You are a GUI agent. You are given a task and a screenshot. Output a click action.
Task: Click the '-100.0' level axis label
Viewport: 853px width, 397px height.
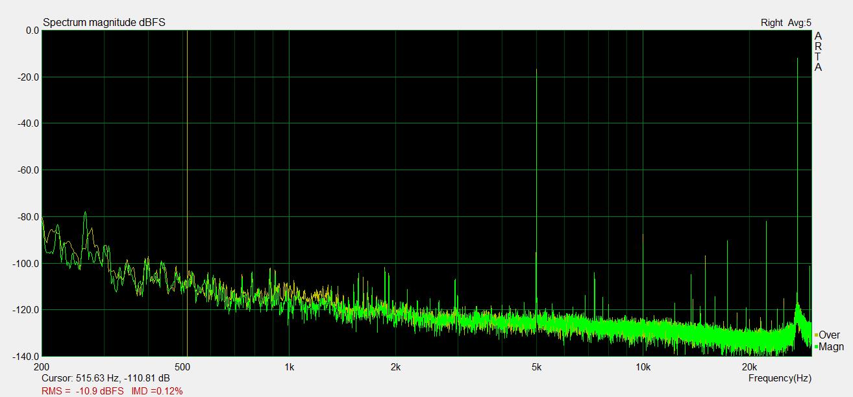(26, 264)
